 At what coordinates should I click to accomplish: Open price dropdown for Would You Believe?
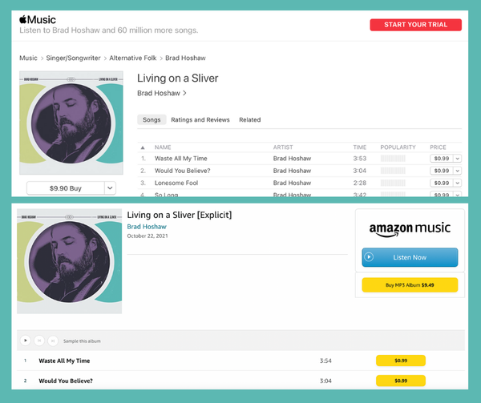click(458, 171)
